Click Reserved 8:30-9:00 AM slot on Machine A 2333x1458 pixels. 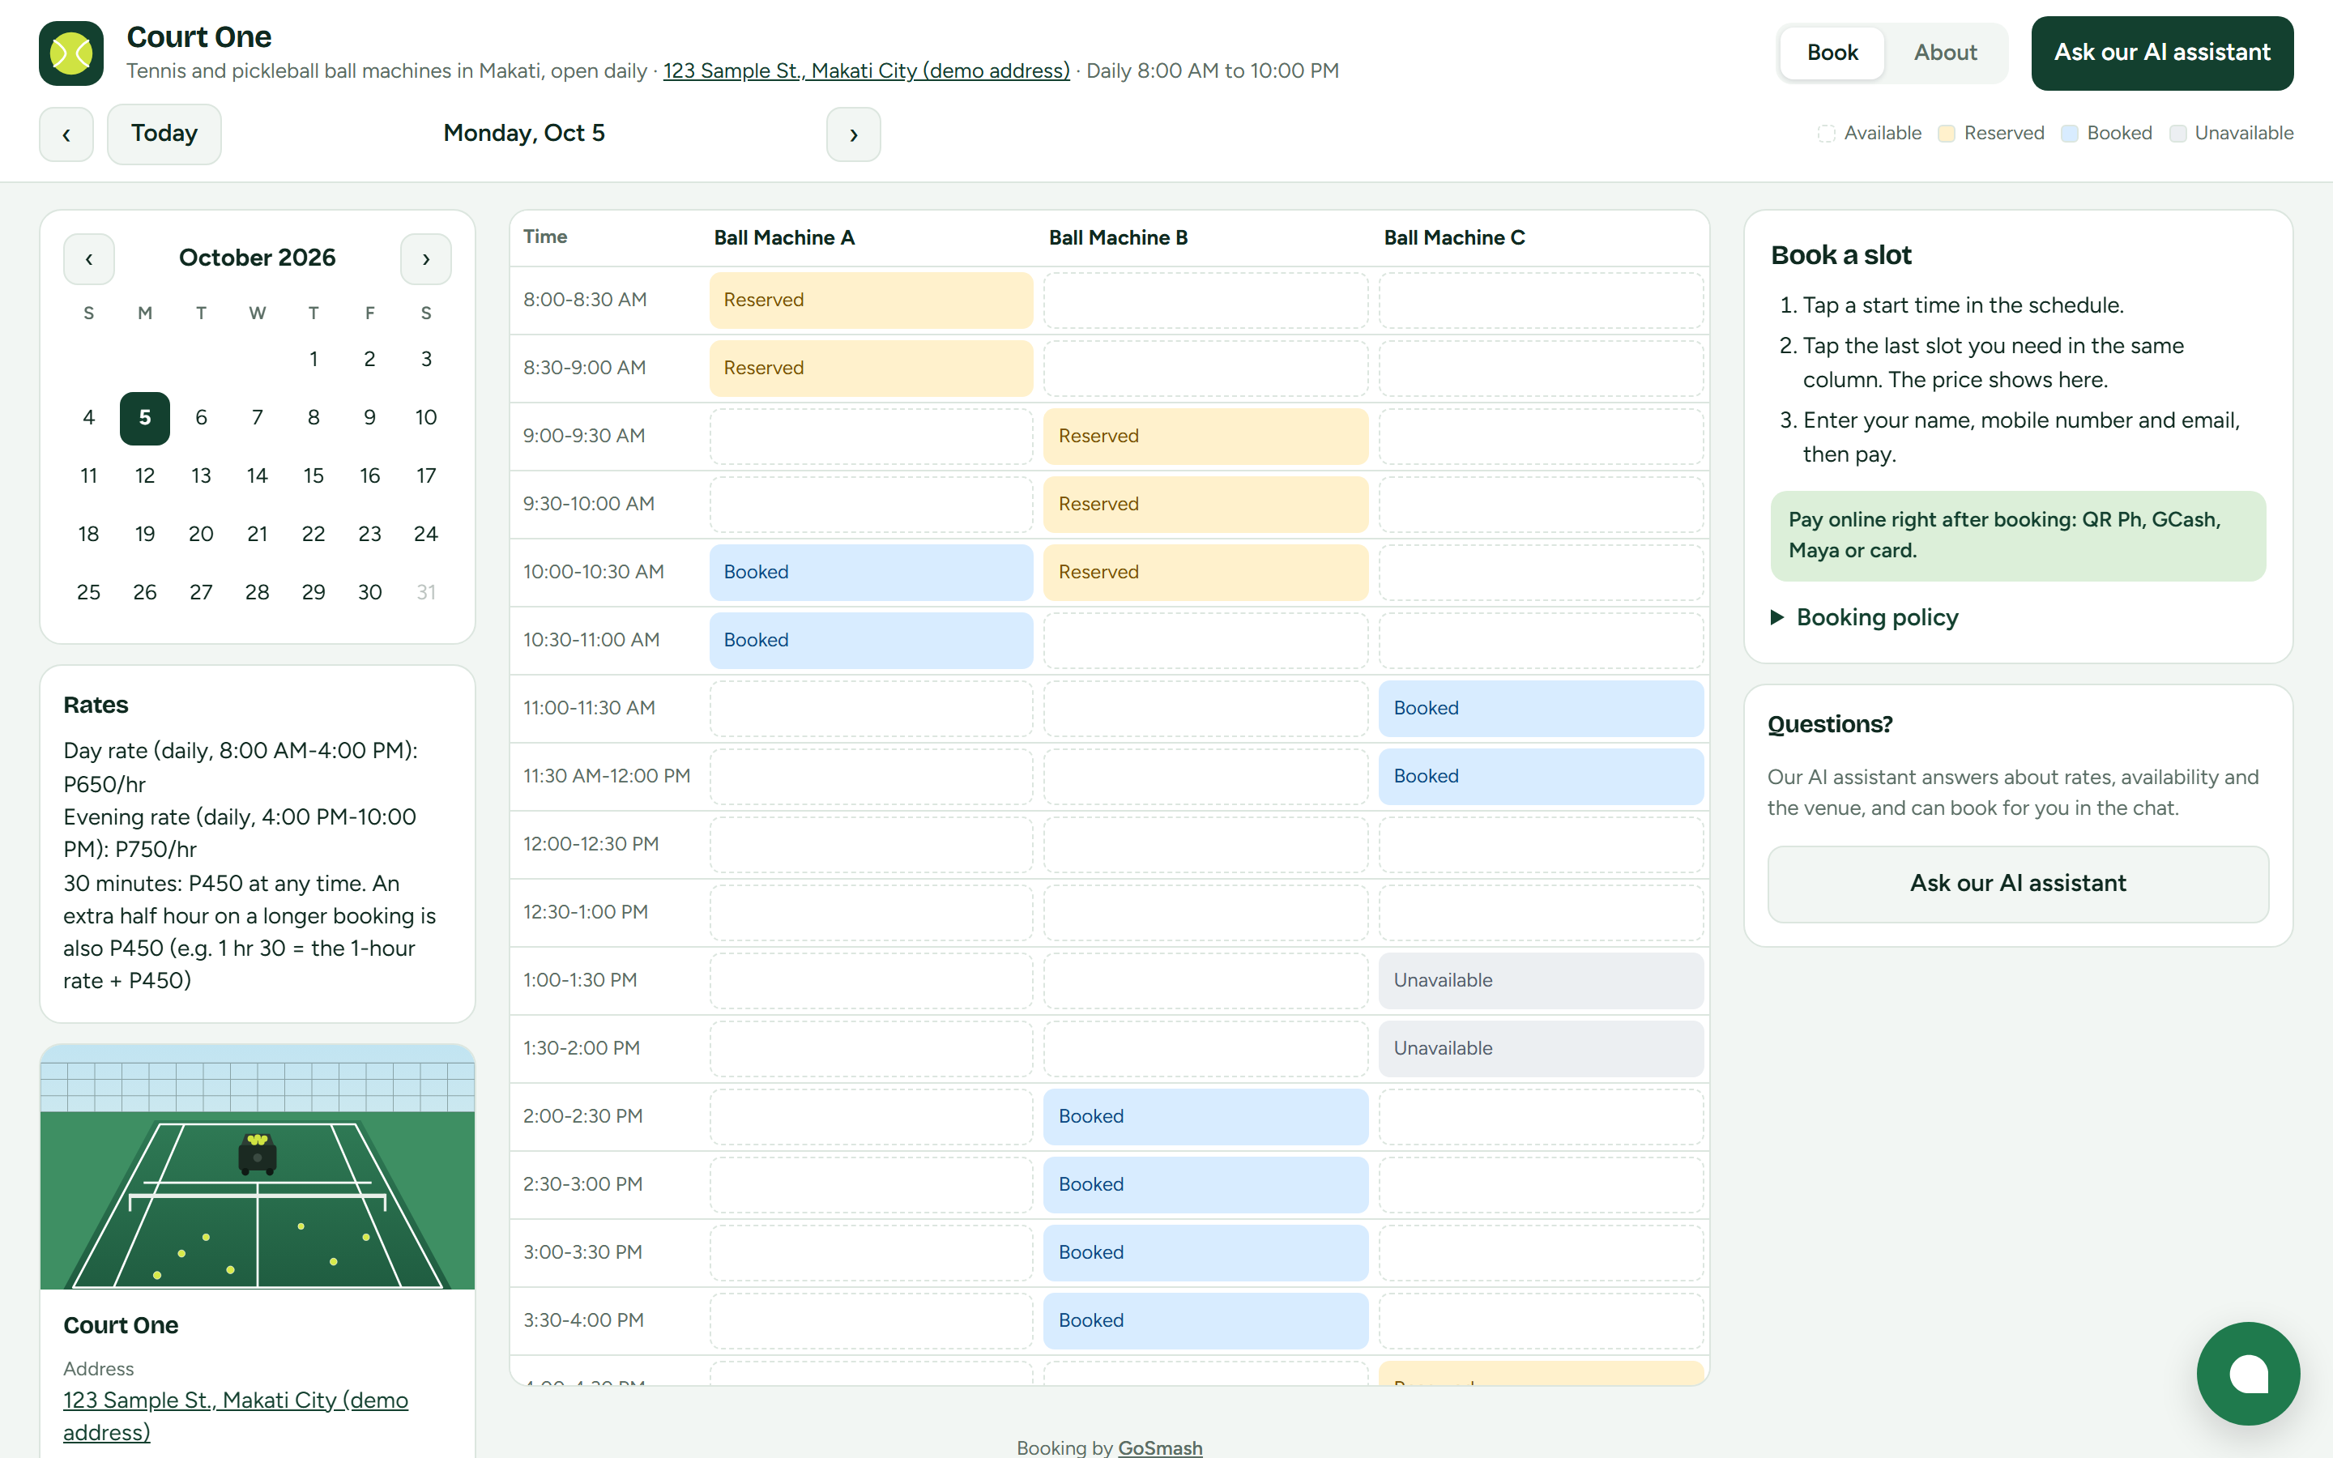871,368
